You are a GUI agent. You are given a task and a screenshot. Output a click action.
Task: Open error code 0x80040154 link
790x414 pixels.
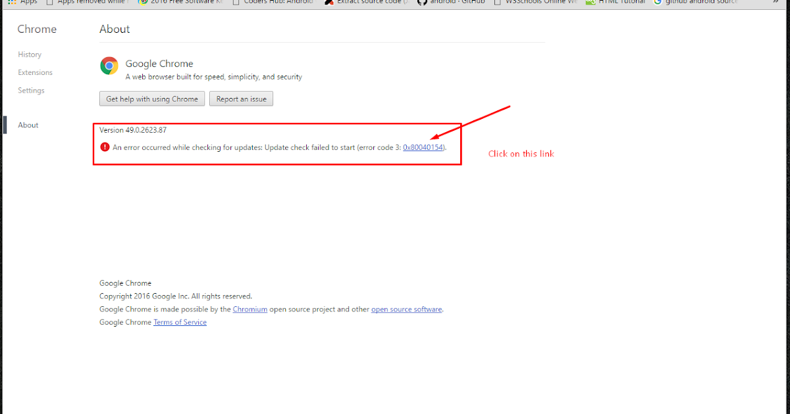click(x=424, y=147)
